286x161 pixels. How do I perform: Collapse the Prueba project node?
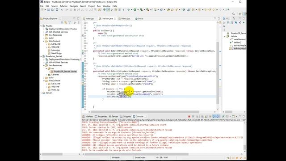click(x=41, y=26)
